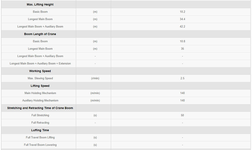Click the Auxiliary Hoisting Mechanism 140 value
This screenshot has width=252, height=150.
pyautogui.click(x=182, y=100)
